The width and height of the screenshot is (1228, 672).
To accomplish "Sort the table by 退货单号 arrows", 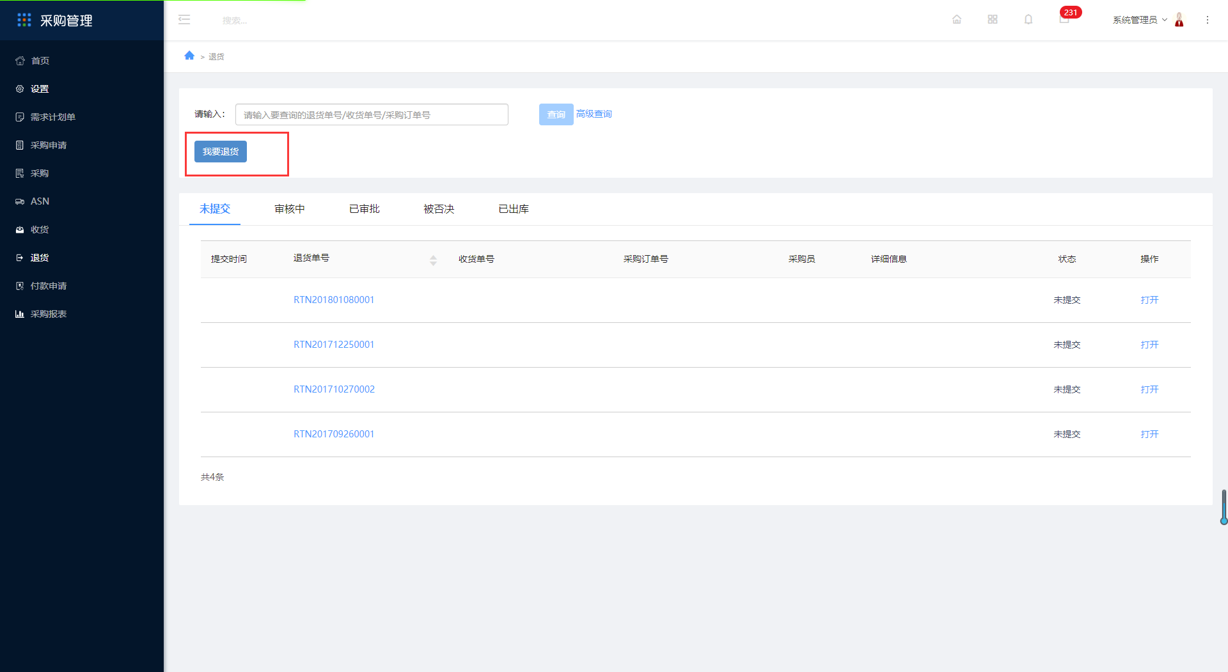I will point(433,260).
